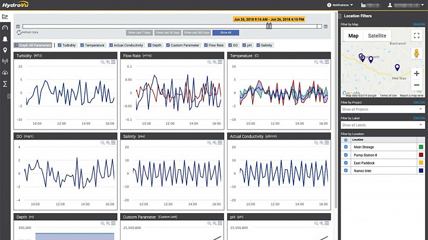The height and width of the screenshot is (240, 428).
Task: Toggle the Graph All Parameters checkbox
Action: [x=17, y=45]
